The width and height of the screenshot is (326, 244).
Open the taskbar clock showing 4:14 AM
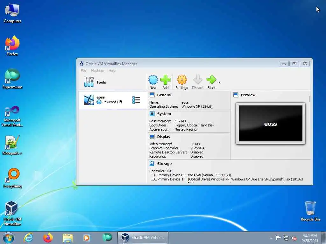pyautogui.click(x=310, y=238)
